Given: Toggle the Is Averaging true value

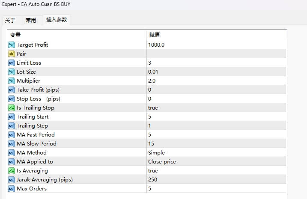Looking at the screenshot, I should click(x=153, y=171).
